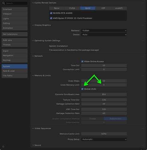
Task: Toggle the AMD Ryzen 9 5900X checkbox
Action: click(51, 18)
